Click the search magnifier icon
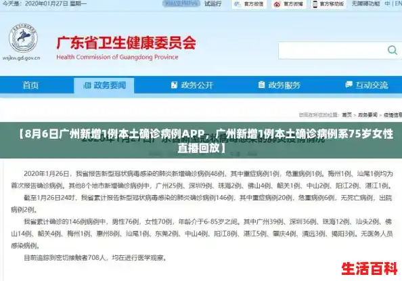 coord(393,50)
